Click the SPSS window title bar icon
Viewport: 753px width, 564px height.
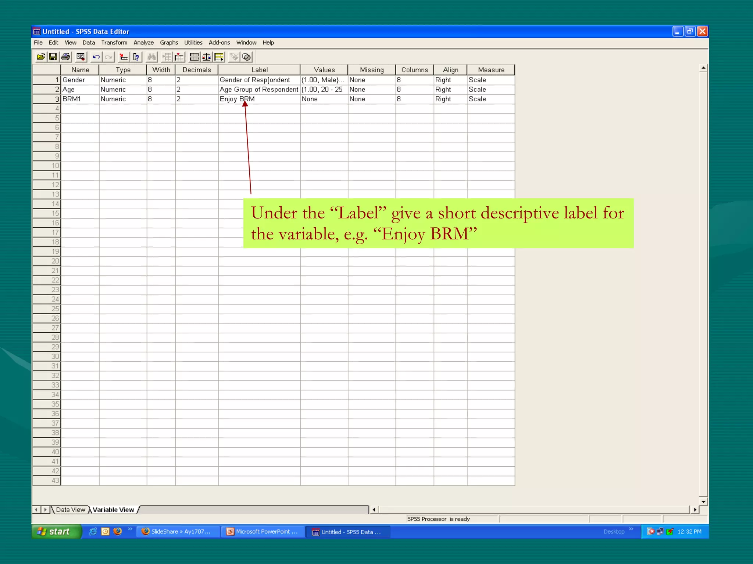tap(37, 32)
